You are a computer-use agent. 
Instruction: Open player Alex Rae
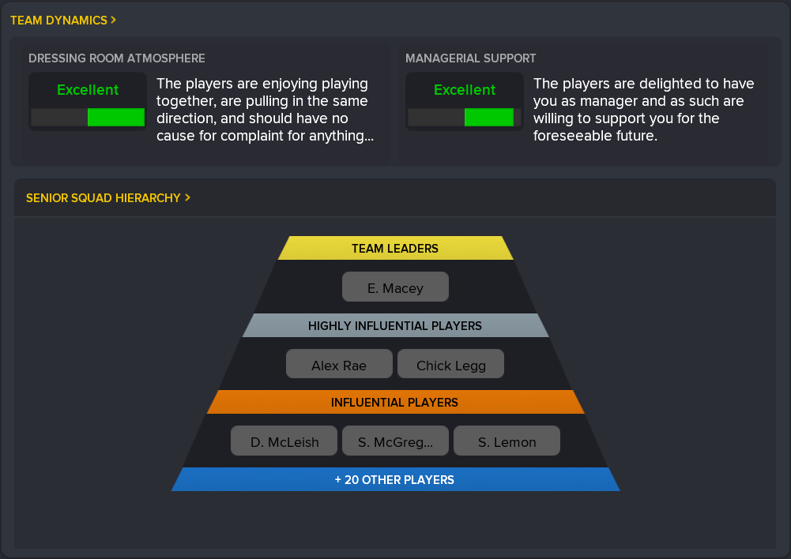[339, 365]
